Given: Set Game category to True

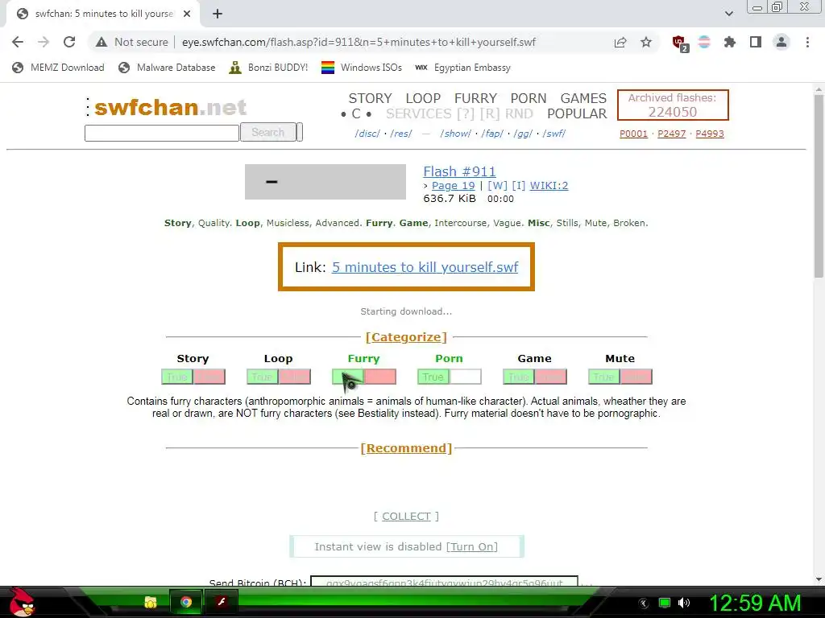Looking at the screenshot, I should click(519, 377).
